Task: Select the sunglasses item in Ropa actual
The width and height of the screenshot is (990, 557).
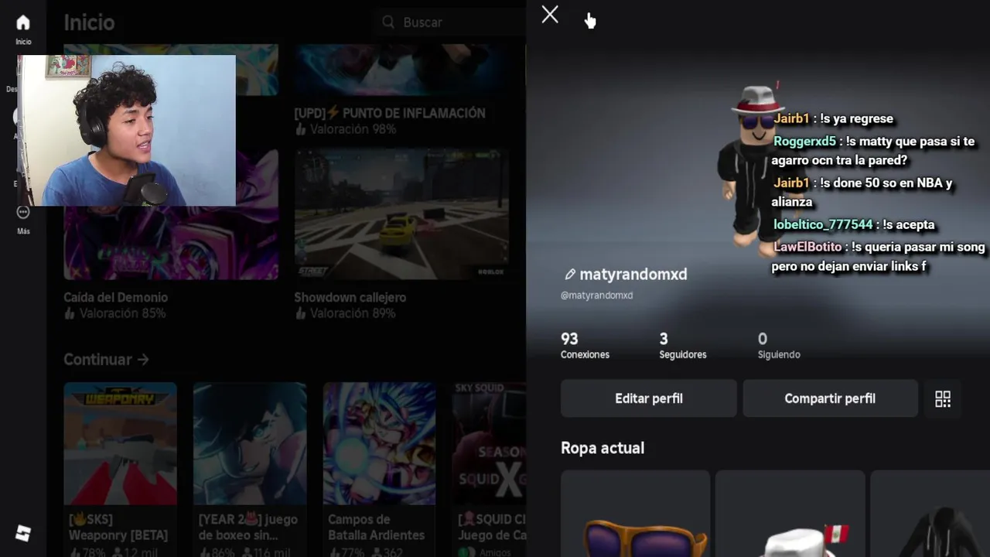Action: pyautogui.click(x=635, y=514)
